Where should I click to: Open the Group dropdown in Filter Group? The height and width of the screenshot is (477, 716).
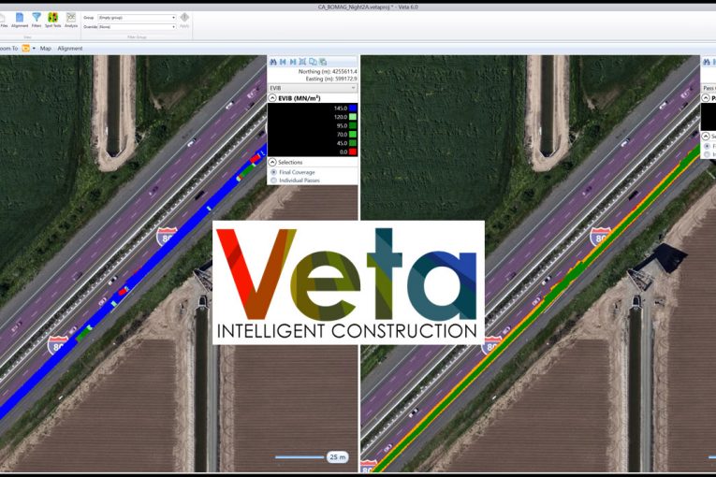tap(137, 18)
